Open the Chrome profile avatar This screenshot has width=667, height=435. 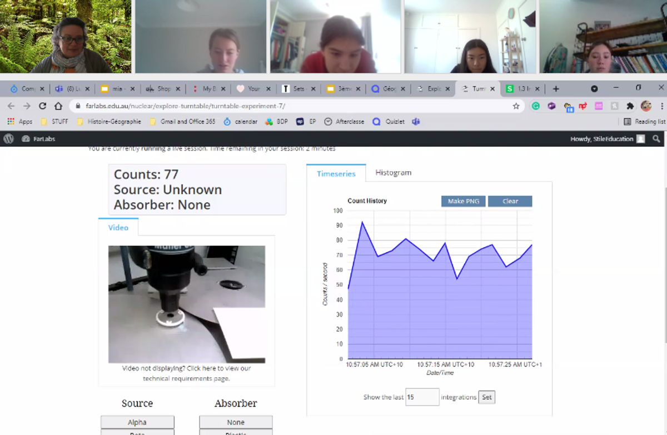646,106
